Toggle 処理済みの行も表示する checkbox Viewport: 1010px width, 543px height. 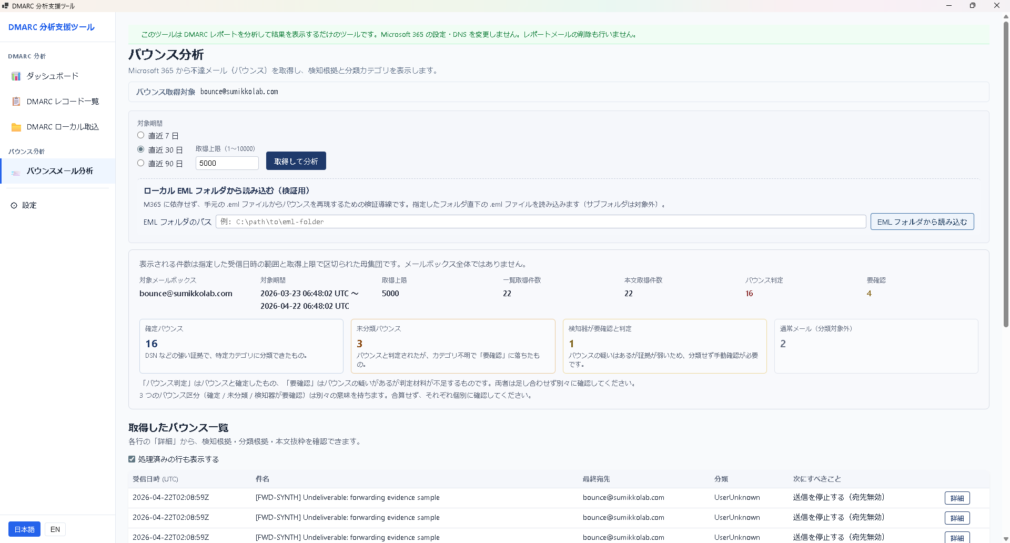click(132, 459)
